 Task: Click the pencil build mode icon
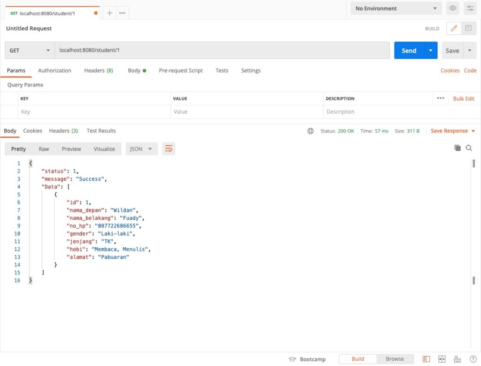tap(454, 28)
